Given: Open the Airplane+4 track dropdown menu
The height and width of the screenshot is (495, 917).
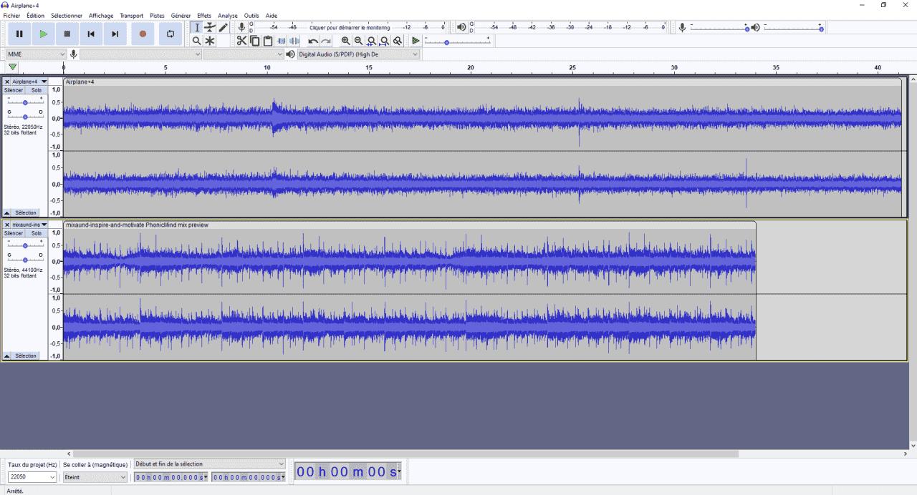Looking at the screenshot, I should coord(43,82).
